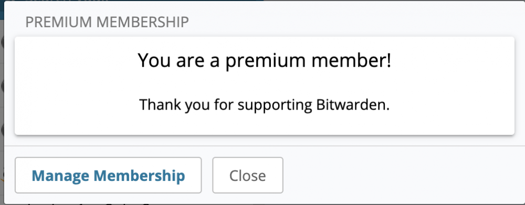Open the Manage Membership page

(x=108, y=175)
